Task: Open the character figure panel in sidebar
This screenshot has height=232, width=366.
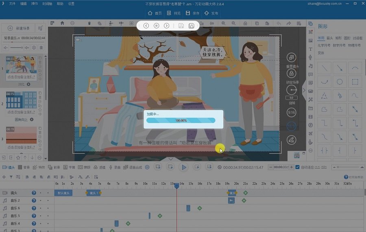Action: 310,58
